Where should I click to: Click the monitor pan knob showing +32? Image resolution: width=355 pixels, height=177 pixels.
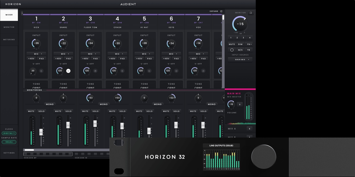[171, 98]
